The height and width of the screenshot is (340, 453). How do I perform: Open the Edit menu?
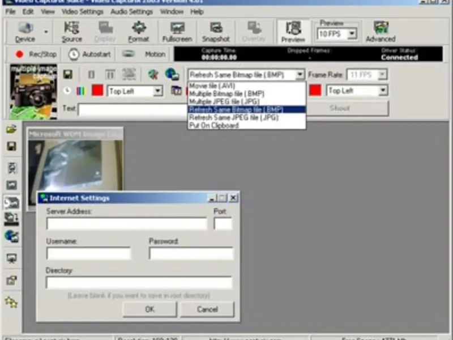pyautogui.click(x=28, y=11)
